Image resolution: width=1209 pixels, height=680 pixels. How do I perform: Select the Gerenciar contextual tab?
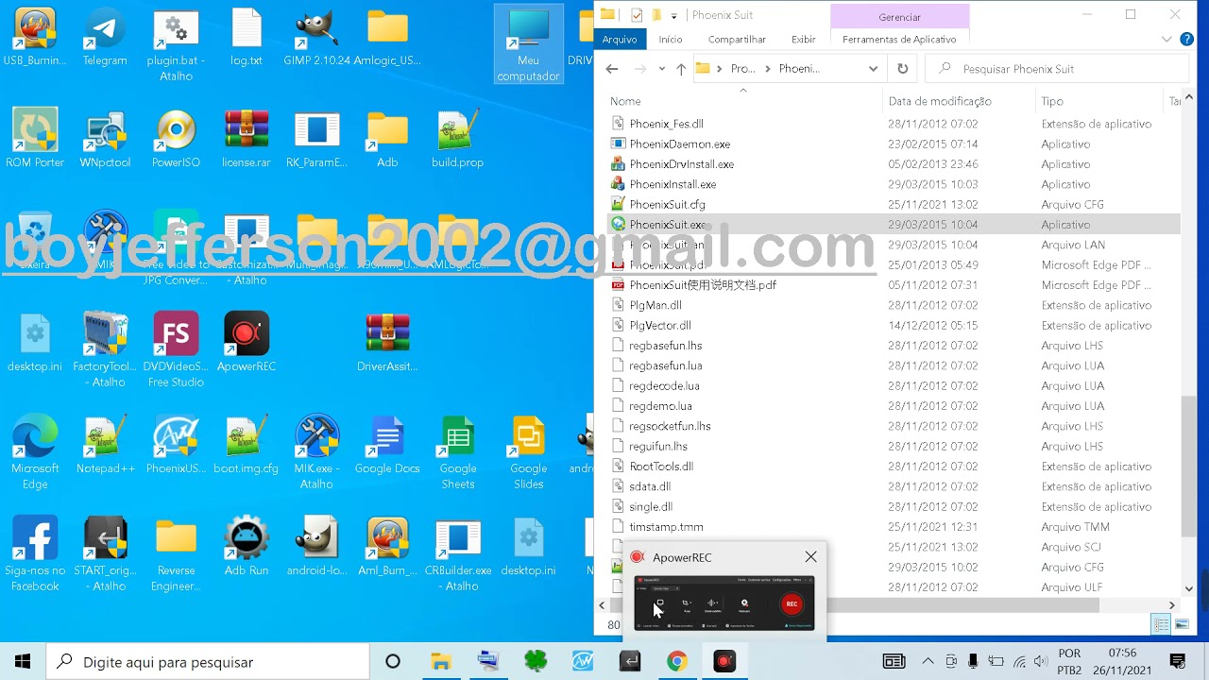pyautogui.click(x=899, y=17)
